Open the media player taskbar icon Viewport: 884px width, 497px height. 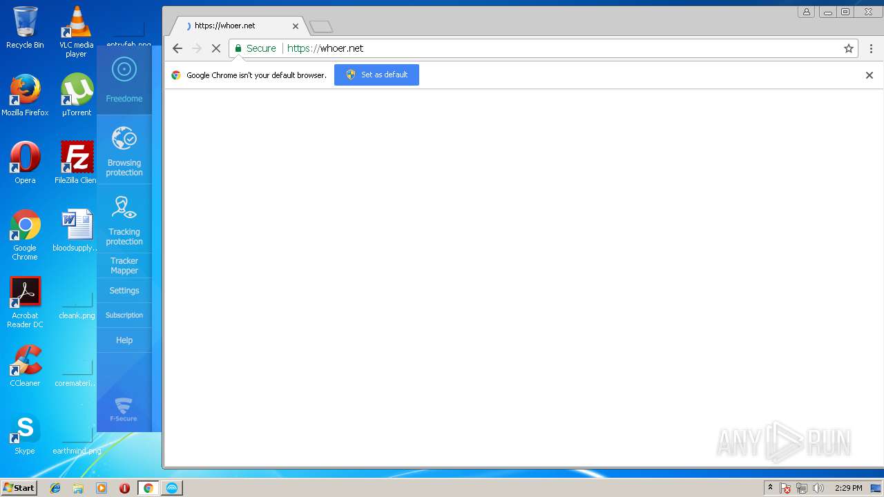[x=102, y=488]
